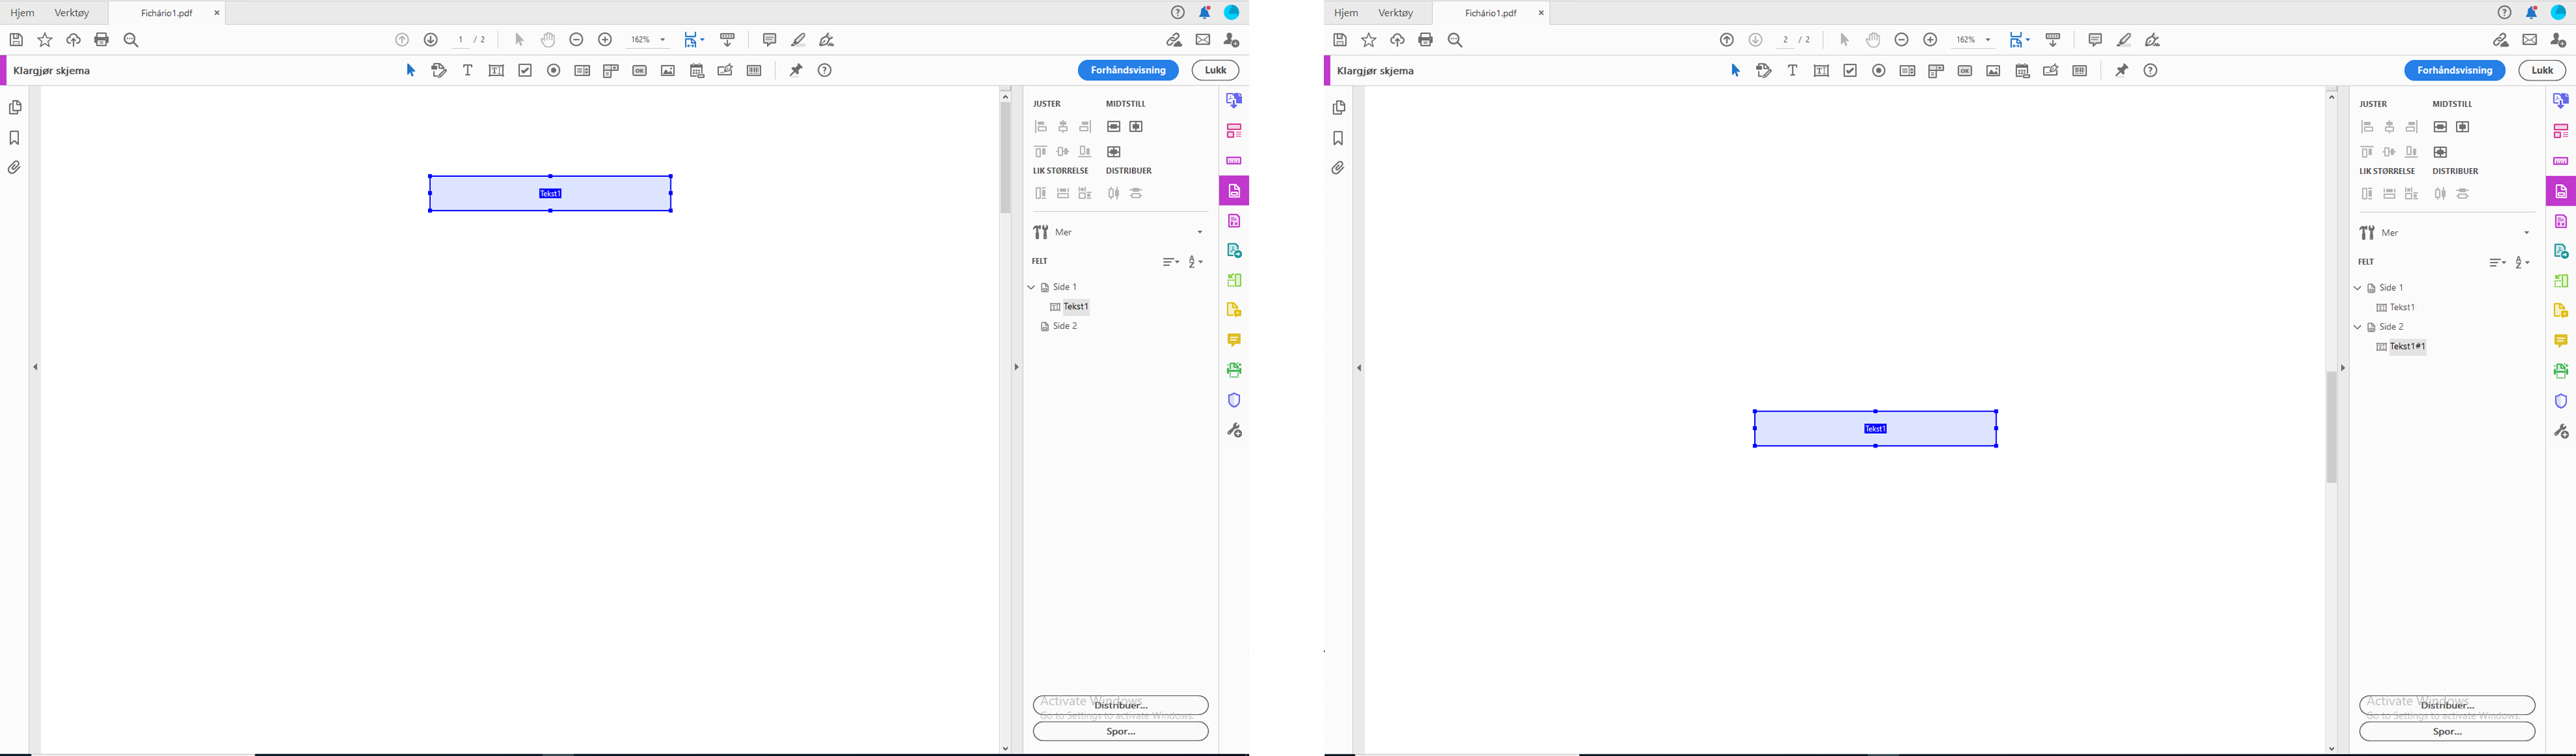Viewport: 2576px width, 756px height.
Task: Enable the Select Object arrow tool
Action: [410, 70]
